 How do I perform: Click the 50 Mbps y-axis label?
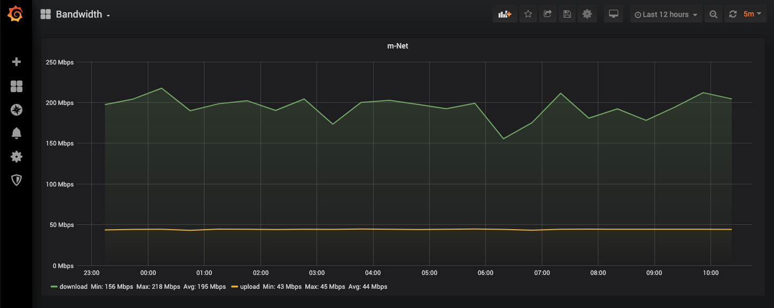tap(61, 225)
